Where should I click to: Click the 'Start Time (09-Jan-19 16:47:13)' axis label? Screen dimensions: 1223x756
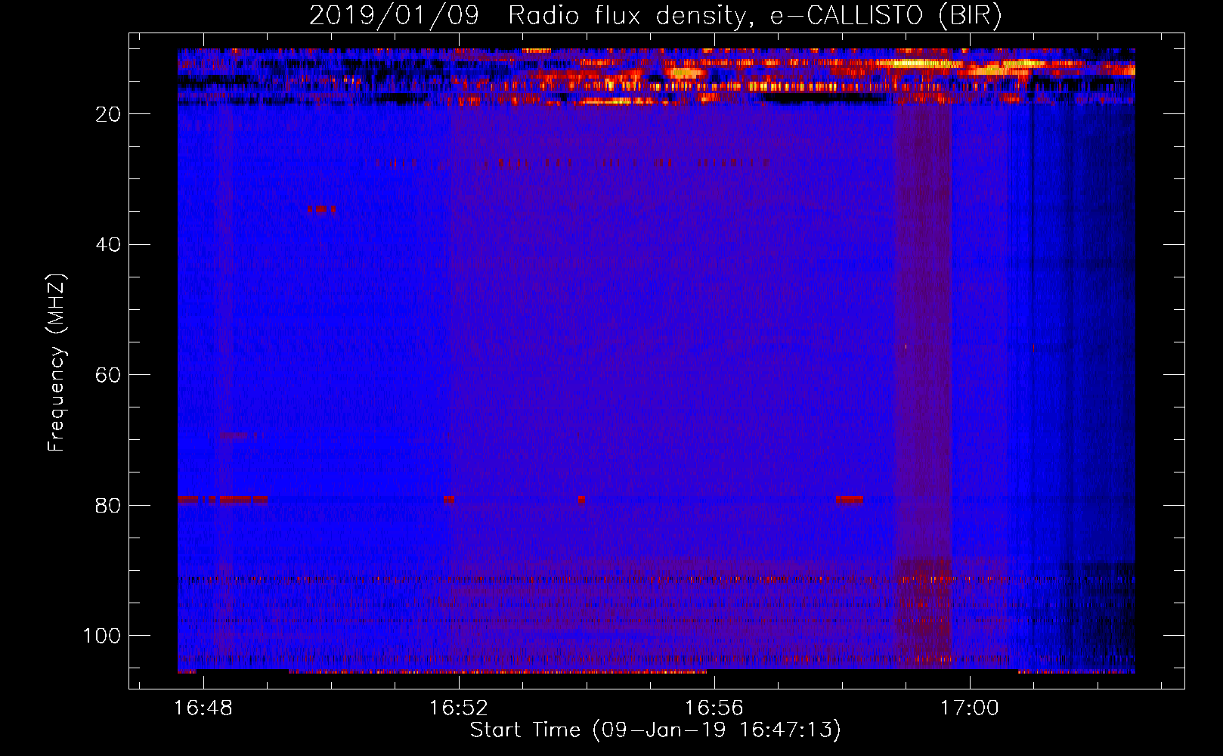(x=655, y=730)
